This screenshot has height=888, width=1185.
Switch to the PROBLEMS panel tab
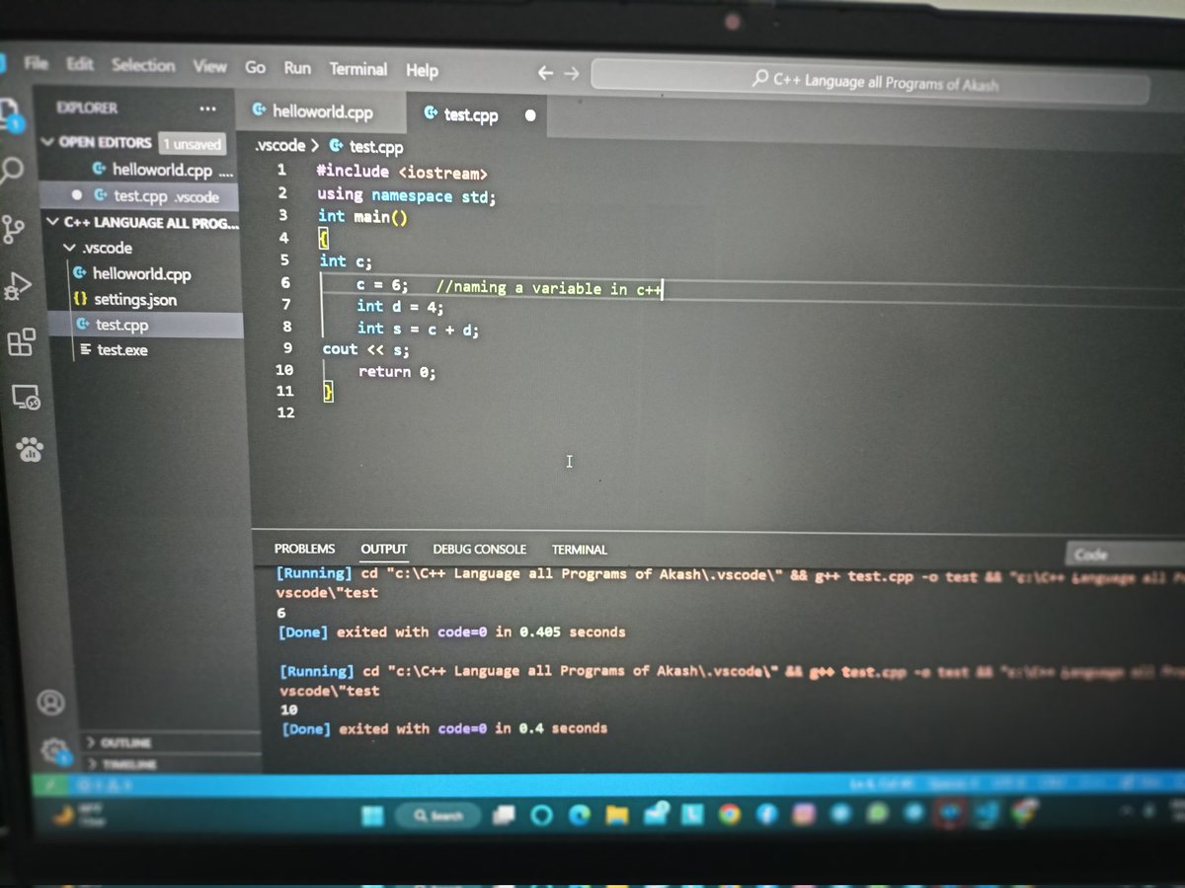click(304, 549)
